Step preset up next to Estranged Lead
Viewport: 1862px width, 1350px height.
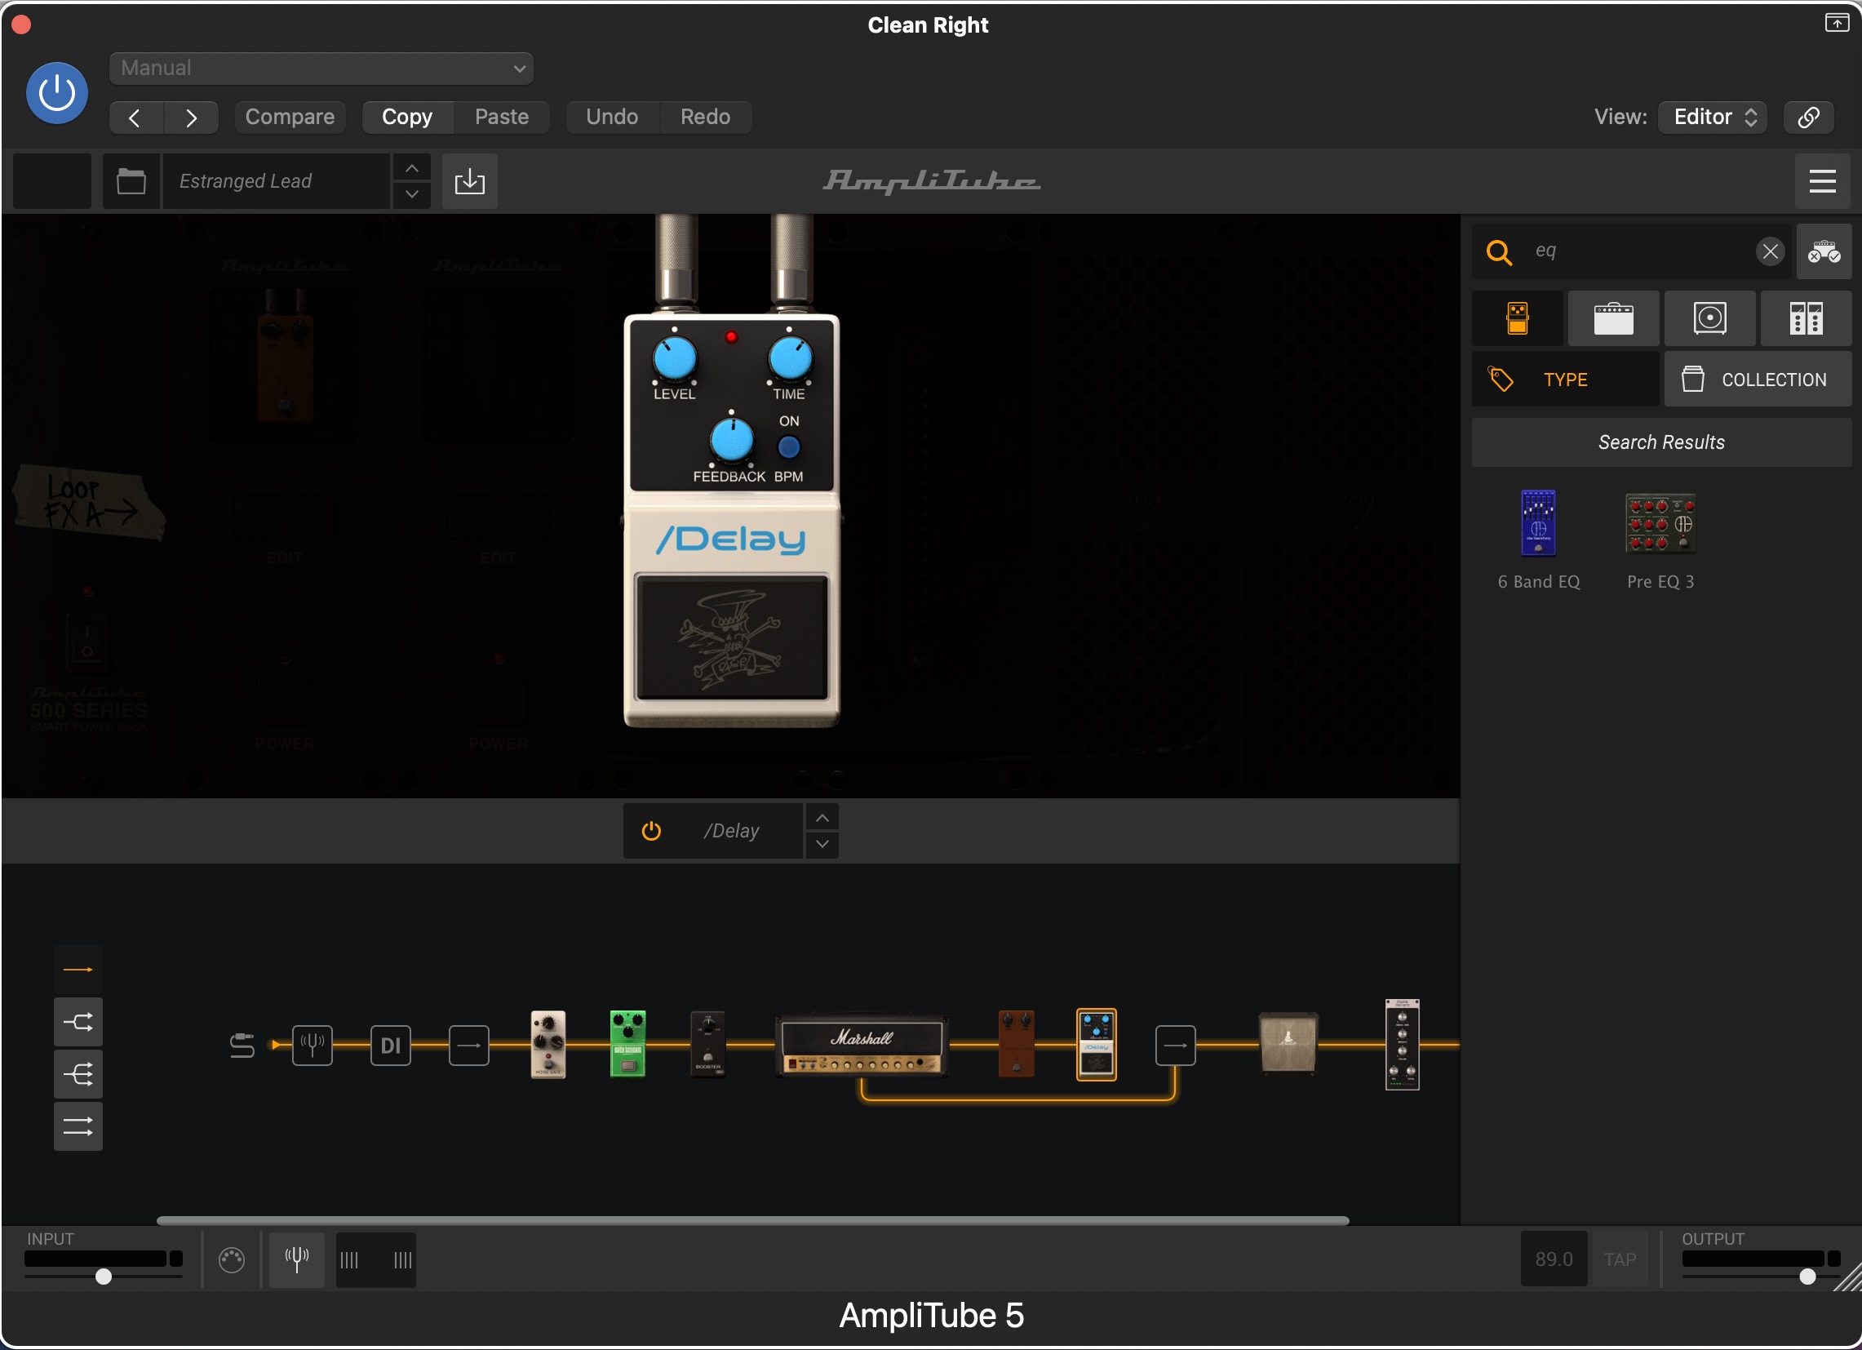pos(412,167)
